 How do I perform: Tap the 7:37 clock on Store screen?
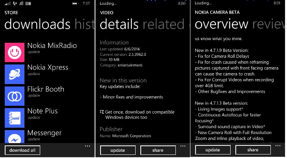click(86, 4)
